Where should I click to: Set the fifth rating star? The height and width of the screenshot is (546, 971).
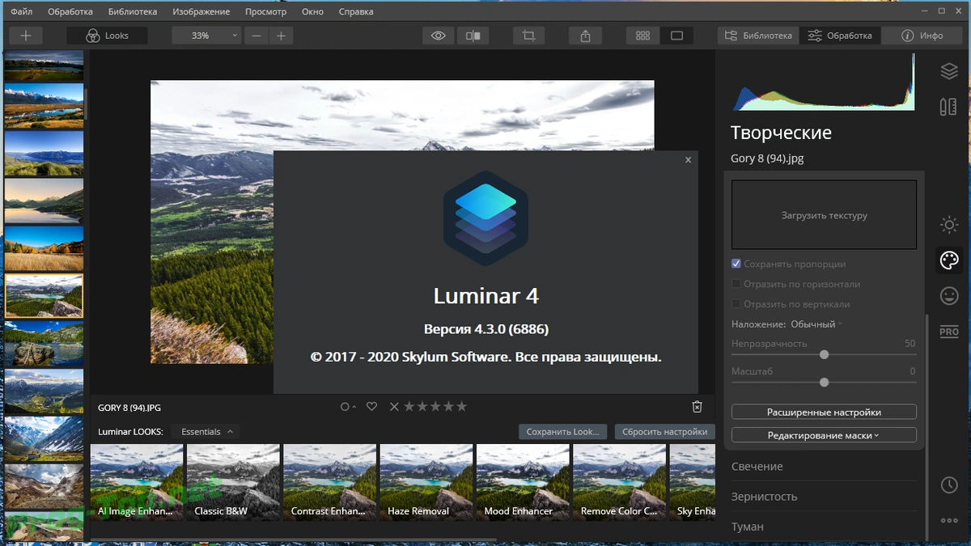(461, 407)
